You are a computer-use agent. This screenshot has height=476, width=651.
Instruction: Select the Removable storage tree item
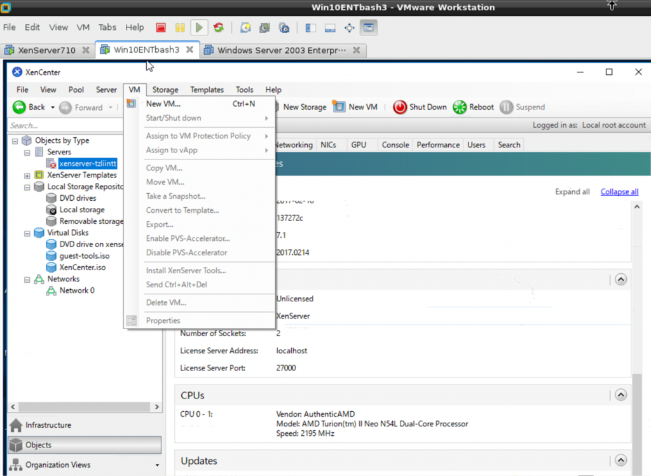pyautogui.click(x=92, y=221)
